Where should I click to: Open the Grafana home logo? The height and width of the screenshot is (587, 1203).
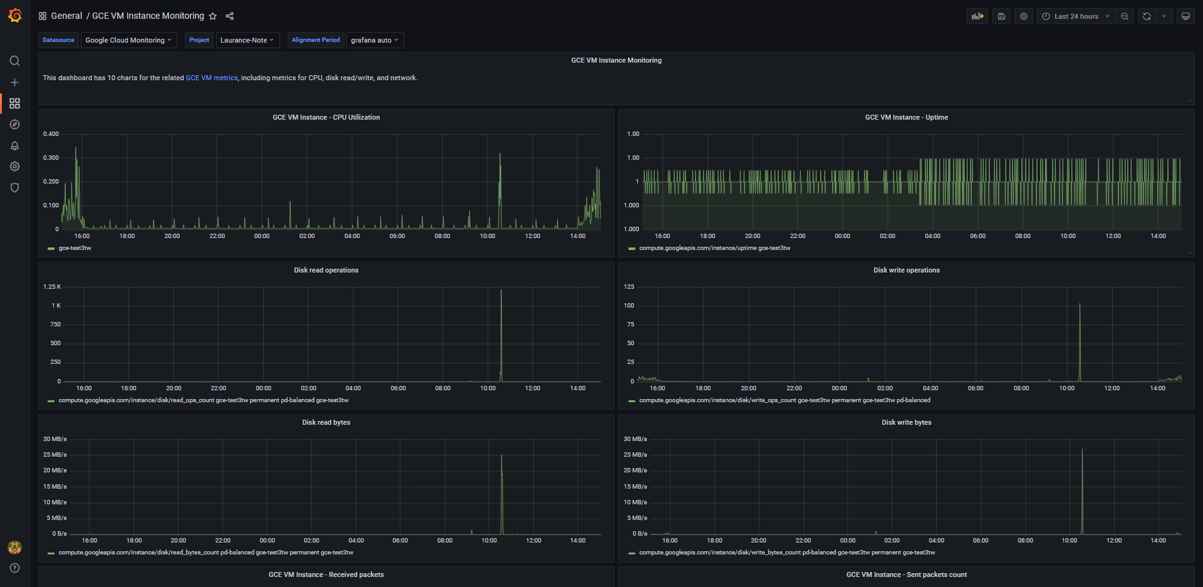14,15
